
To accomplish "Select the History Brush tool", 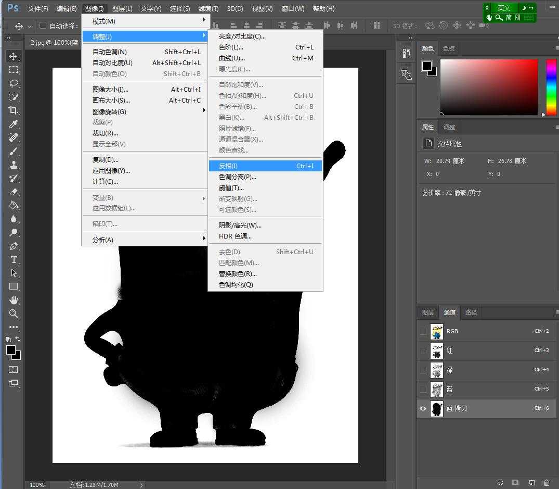I will coord(14,178).
